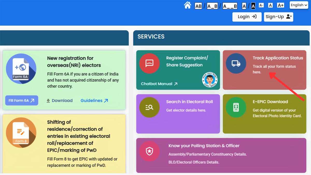This screenshot has height=175, width=311.
Task: Click the Register Complaint chat bubble icon
Action: click(x=150, y=63)
